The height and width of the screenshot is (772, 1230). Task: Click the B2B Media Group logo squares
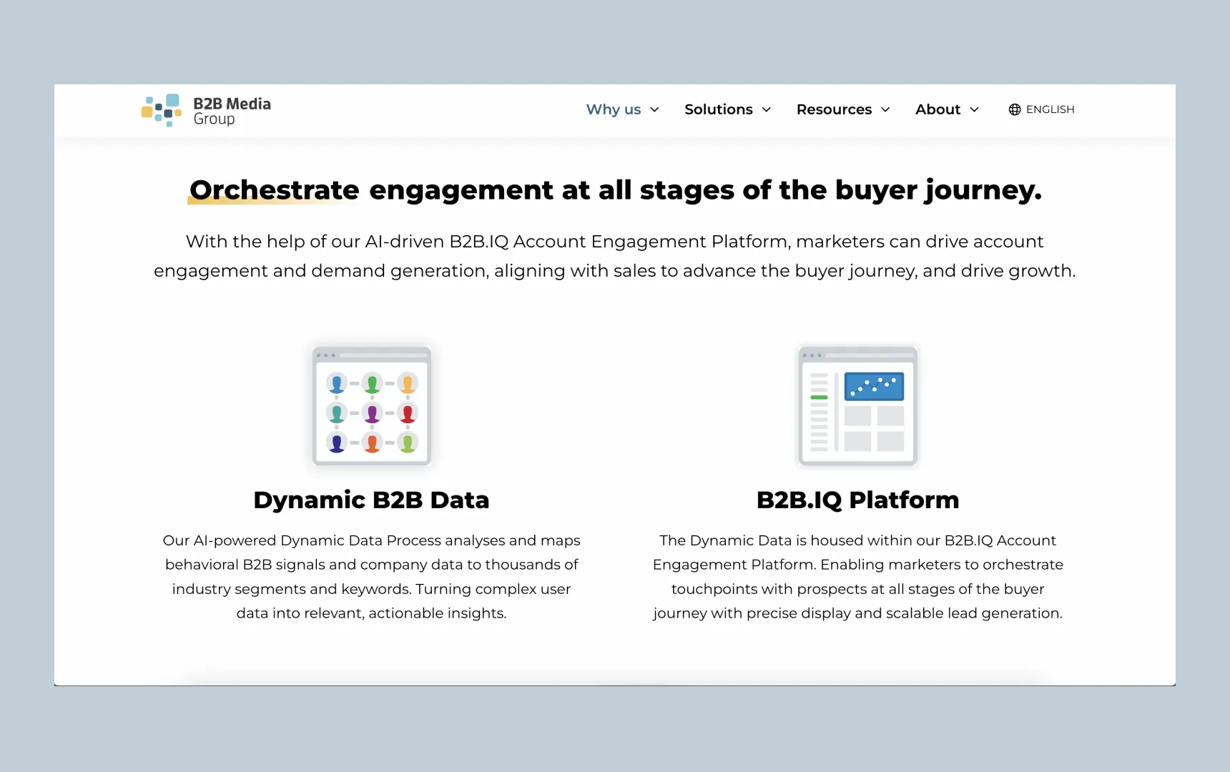(162, 110)
